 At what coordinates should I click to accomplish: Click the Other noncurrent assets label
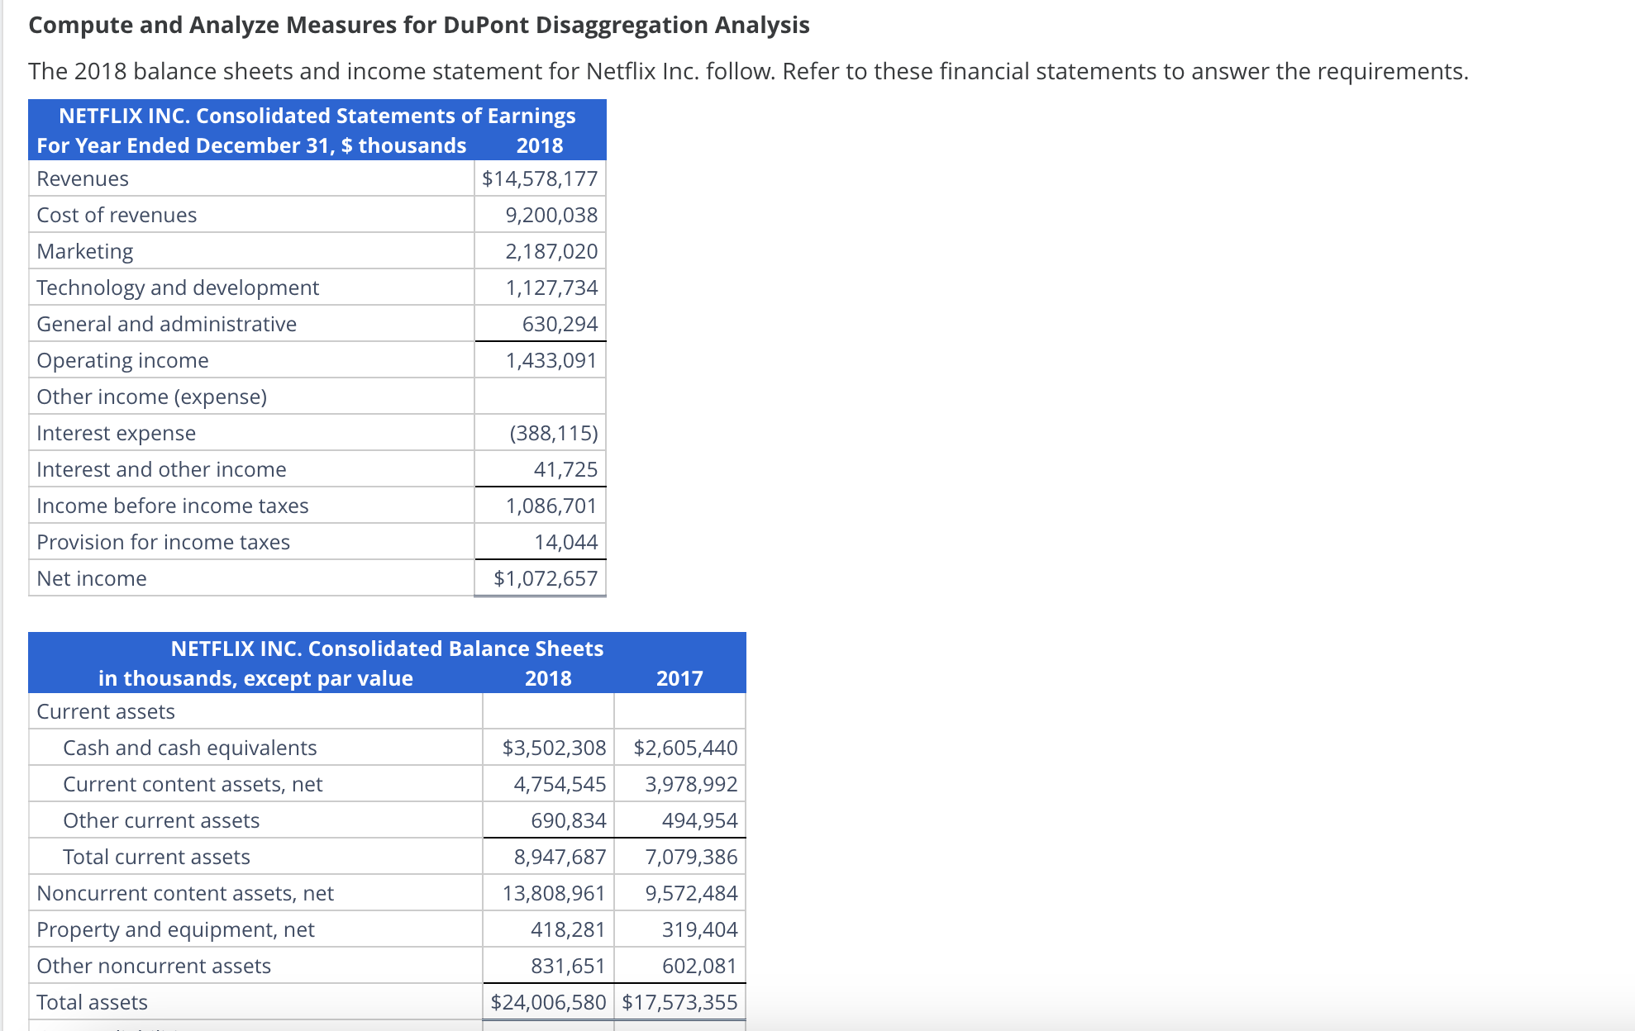pos(154,966)
